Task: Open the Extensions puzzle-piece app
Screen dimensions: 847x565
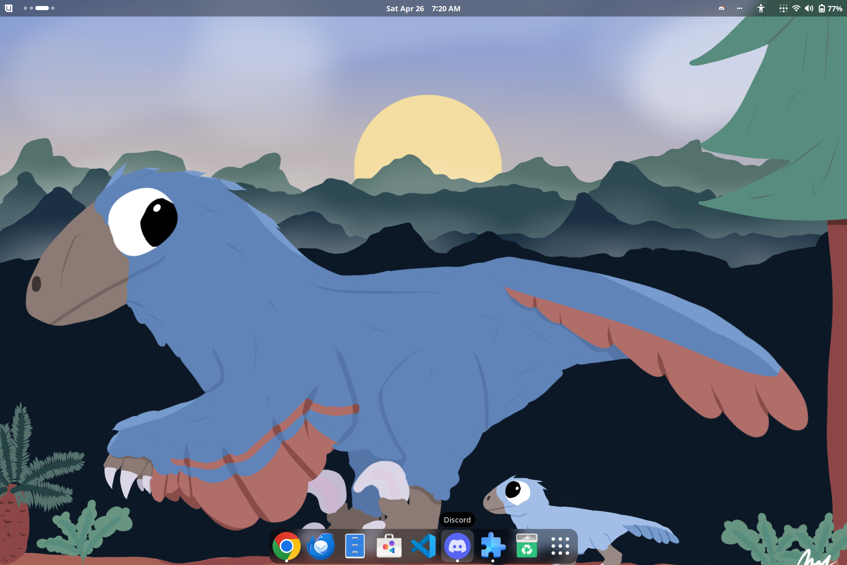Action: pyautogui.click(x=492, y=546)
